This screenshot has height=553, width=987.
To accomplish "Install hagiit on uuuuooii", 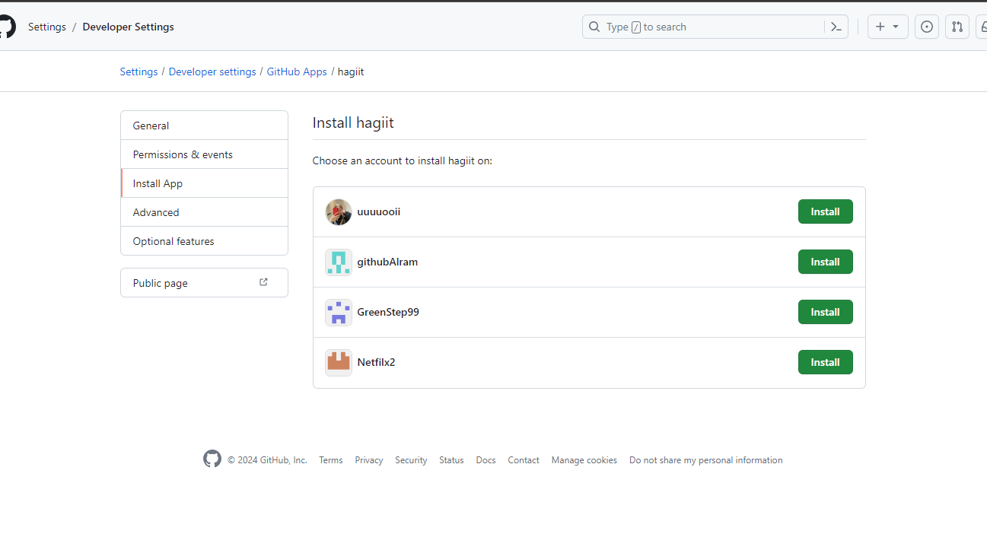I will coord(825,211).
